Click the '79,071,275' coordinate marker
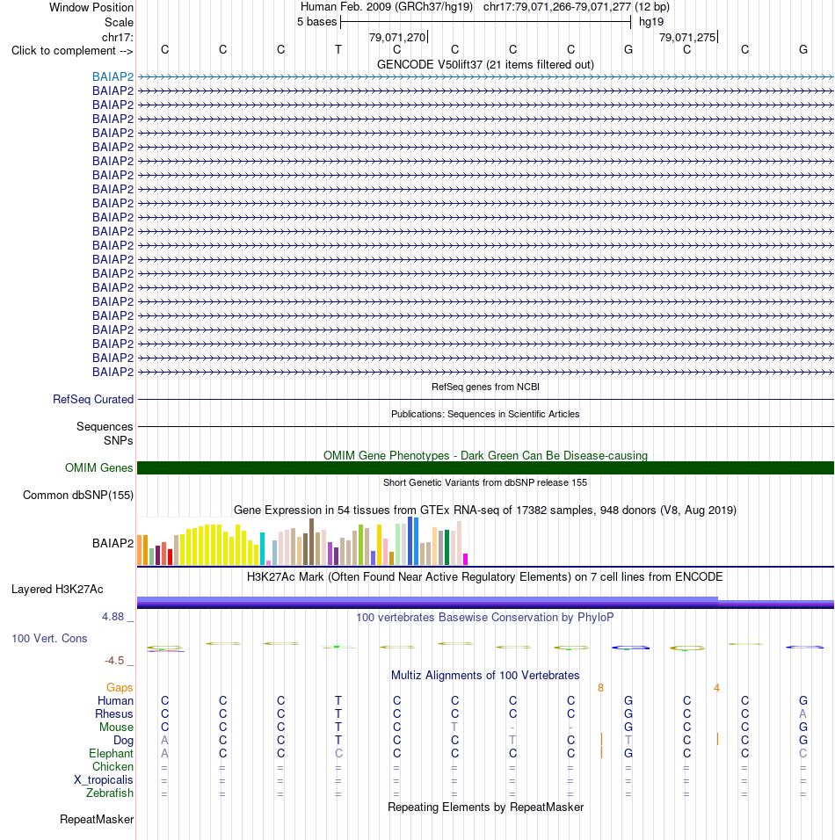The image size is (835, 840). click(x=687, y=38)
